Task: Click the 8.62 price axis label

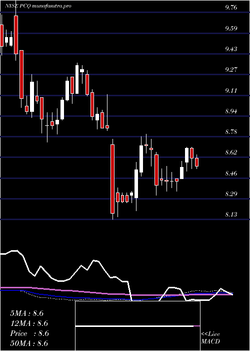Action: click(231, 152)
